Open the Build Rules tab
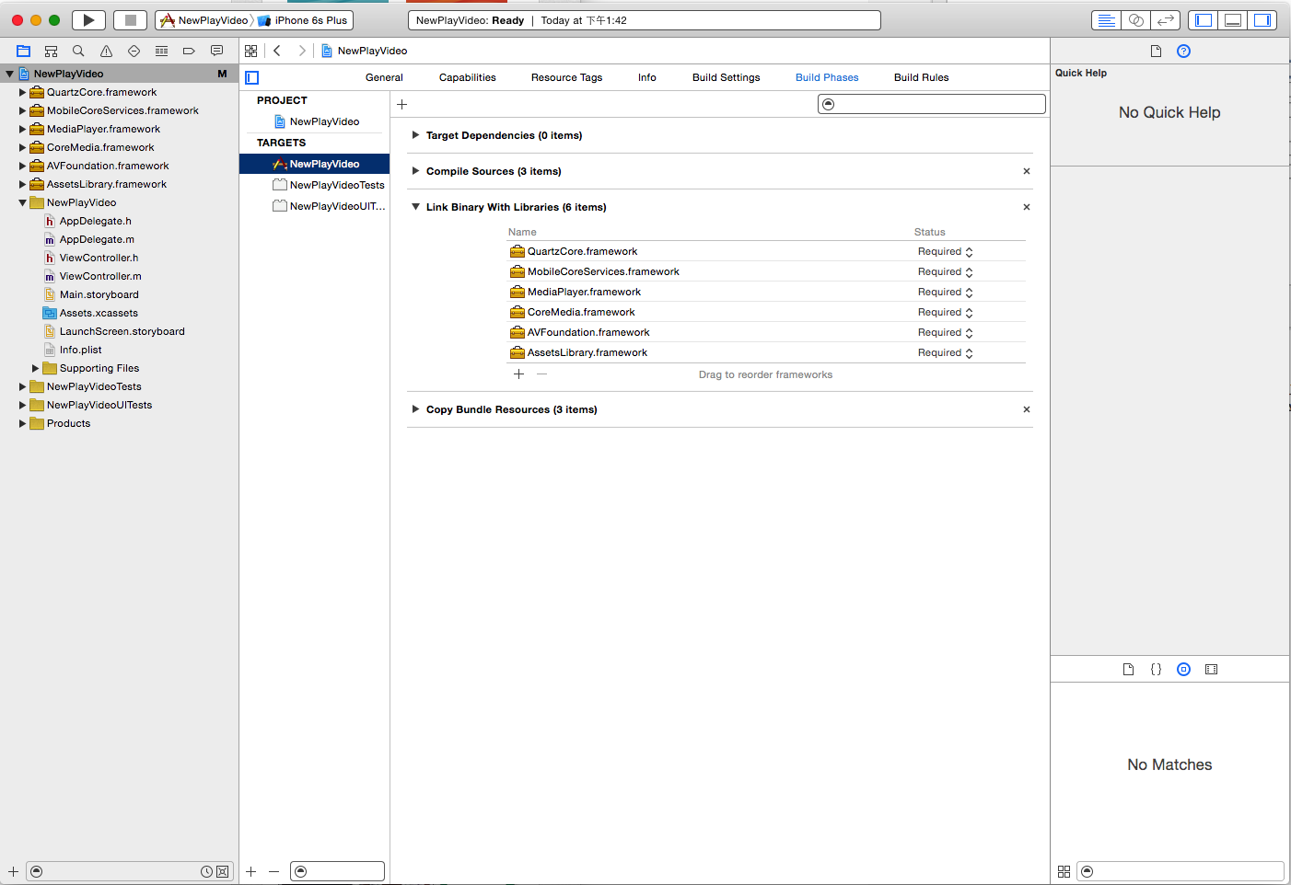The height and width of the screenshot is (885, 1291). pyautogui.click(x=921, y=77)
